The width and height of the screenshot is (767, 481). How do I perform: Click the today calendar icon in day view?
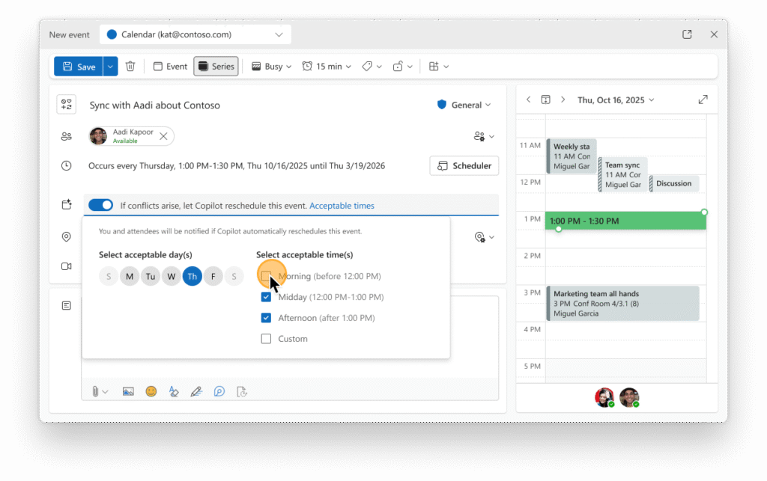545,100
